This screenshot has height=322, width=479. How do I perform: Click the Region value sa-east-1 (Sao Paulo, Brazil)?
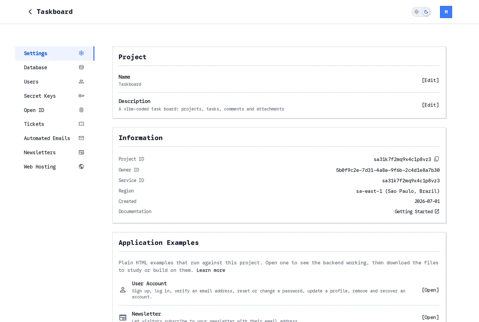click(398, 191)
